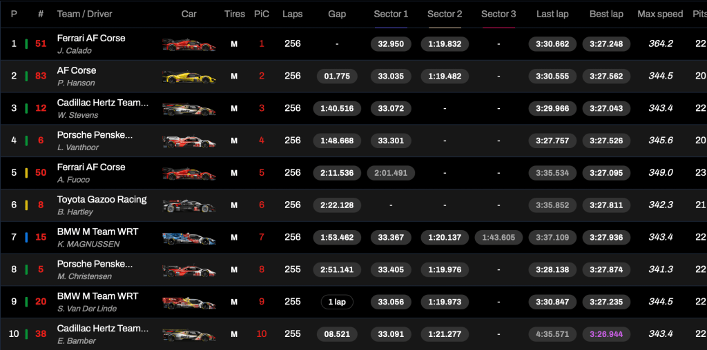Click the Gap column header

337,14
